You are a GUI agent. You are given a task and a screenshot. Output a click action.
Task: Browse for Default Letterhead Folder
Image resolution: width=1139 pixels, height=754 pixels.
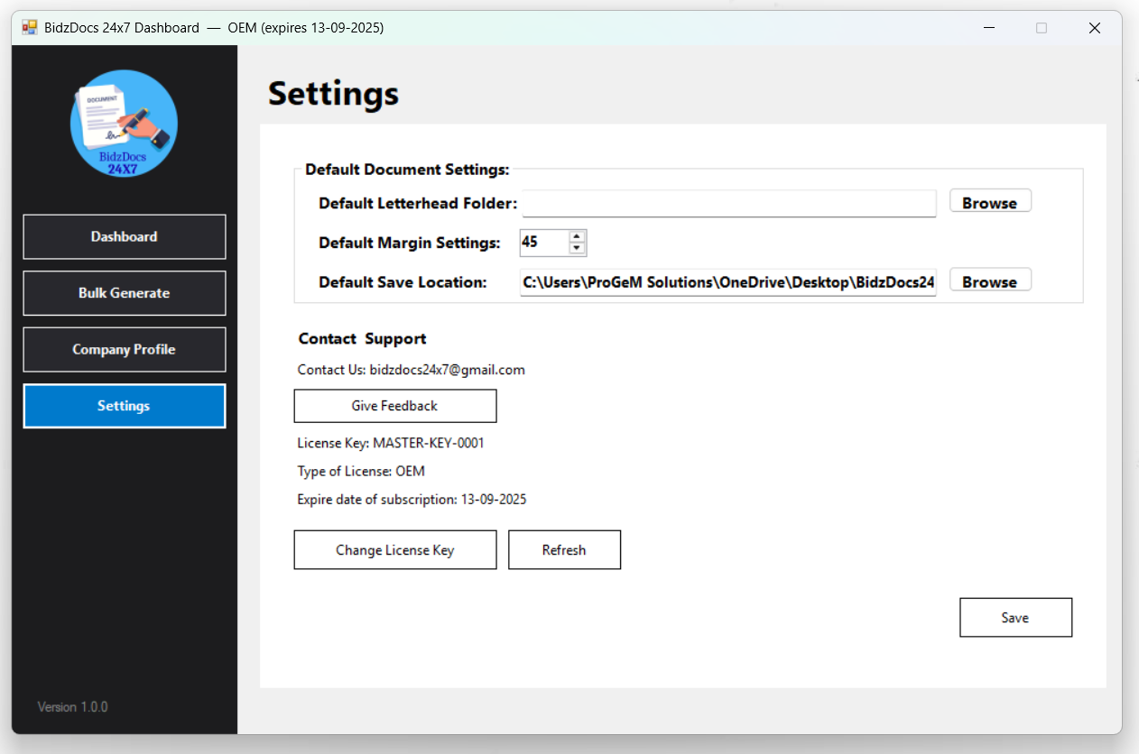990,200
